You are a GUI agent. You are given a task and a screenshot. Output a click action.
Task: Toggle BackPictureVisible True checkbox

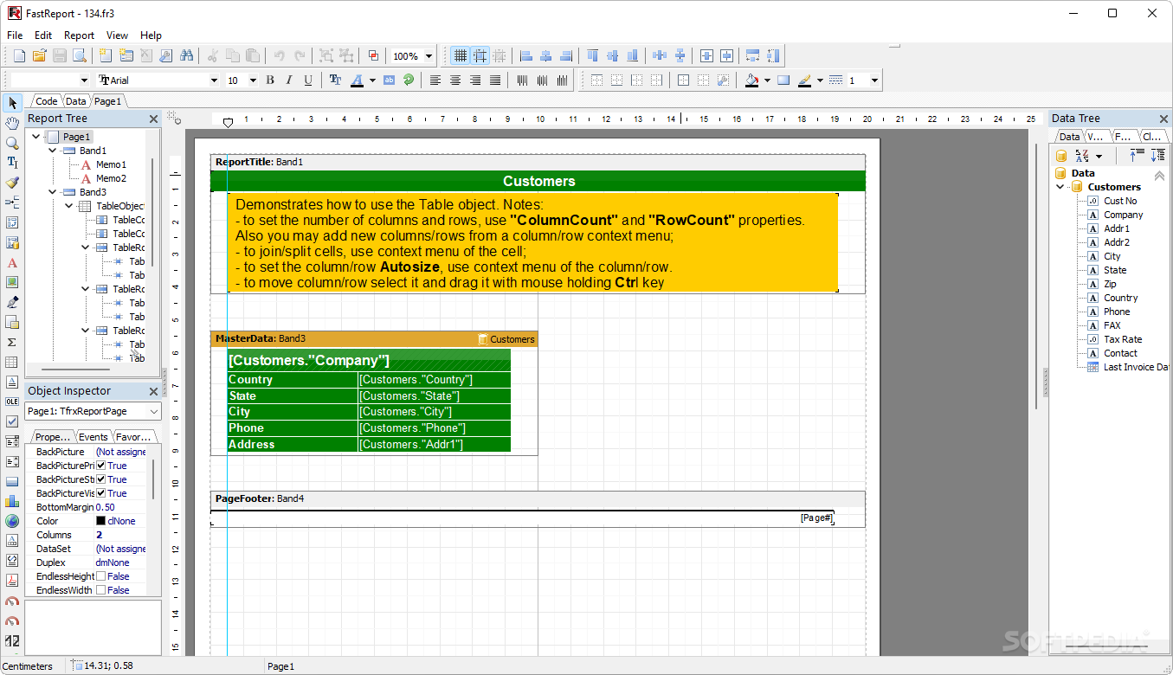(100, 493)
